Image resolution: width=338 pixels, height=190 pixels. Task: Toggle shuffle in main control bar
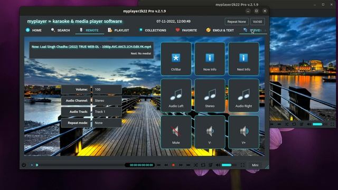coord(196,165)
